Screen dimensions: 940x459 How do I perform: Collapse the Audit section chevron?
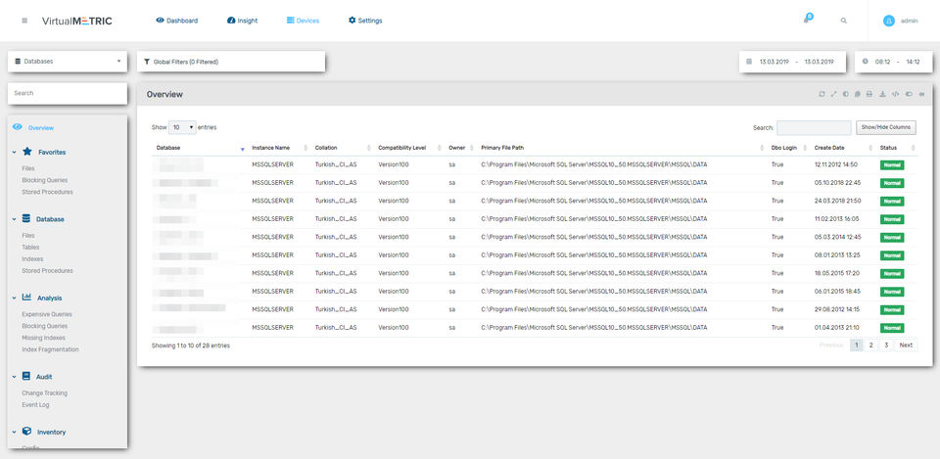[14, 377]
